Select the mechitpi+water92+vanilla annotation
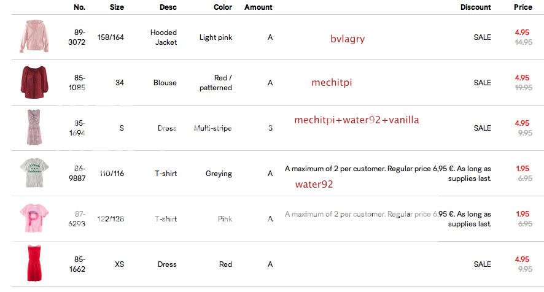This screenshot has width=544, height=292. point(357,120)
